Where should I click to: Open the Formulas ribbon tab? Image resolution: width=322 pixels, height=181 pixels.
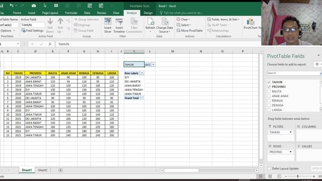(71, 13)
